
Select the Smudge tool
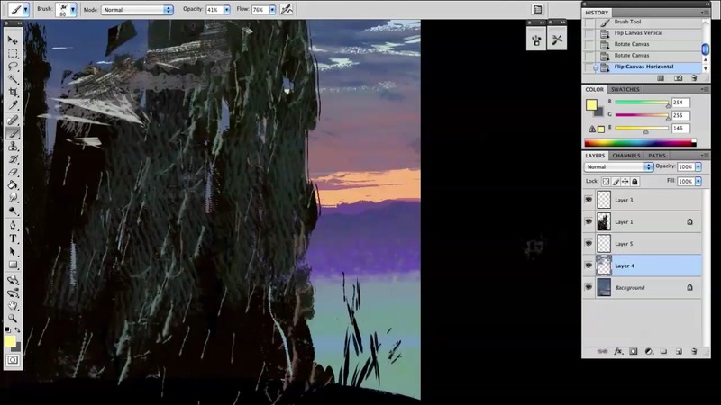coord(13,198)
